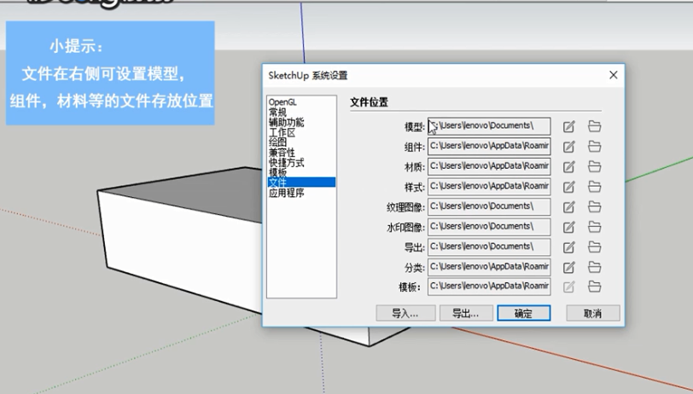Click the edit icon for 材质 path
This screenshot has width=693, height=394.
[x=568, y=167]
